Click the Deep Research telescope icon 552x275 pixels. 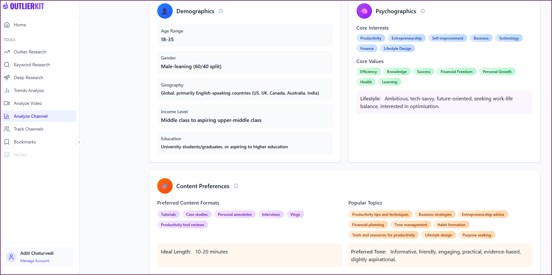[x=7, y=78]
